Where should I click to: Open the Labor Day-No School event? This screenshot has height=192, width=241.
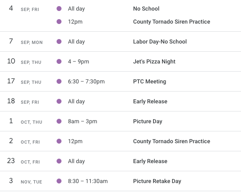click(x=160, y=41)
